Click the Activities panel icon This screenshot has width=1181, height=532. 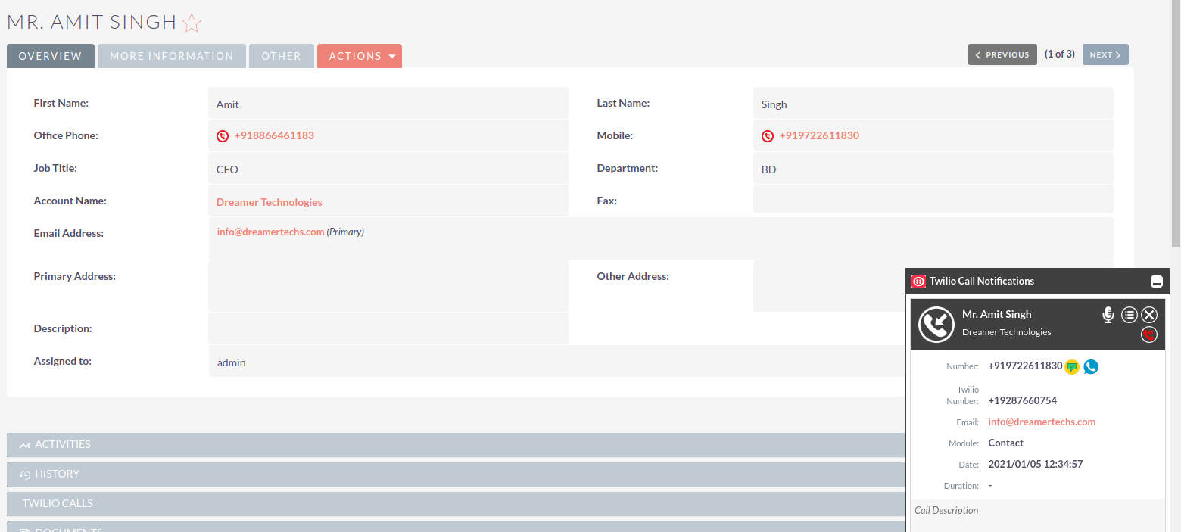[25, 445]
